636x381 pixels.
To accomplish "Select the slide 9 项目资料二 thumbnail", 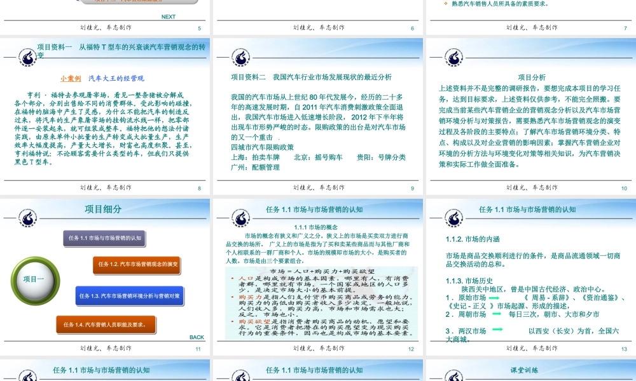I will pyautogui.click(x=318, y=116).
